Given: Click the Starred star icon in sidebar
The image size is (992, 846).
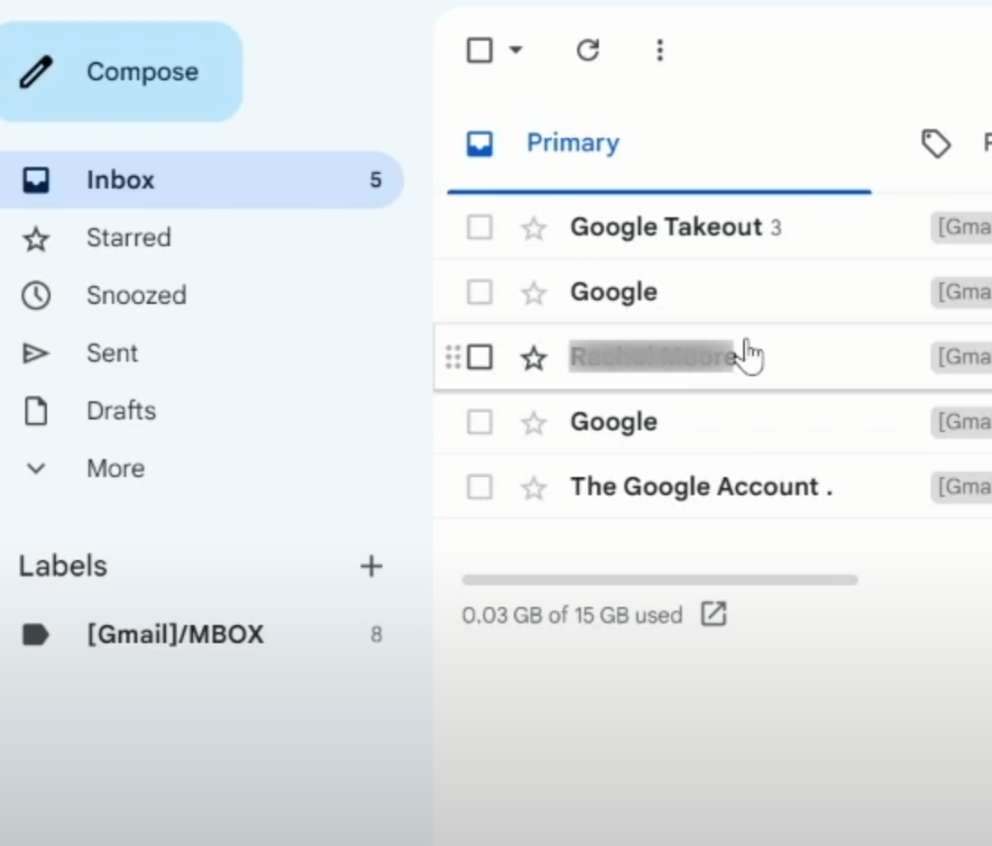Looking at the screenshot, I should (35, 238).
